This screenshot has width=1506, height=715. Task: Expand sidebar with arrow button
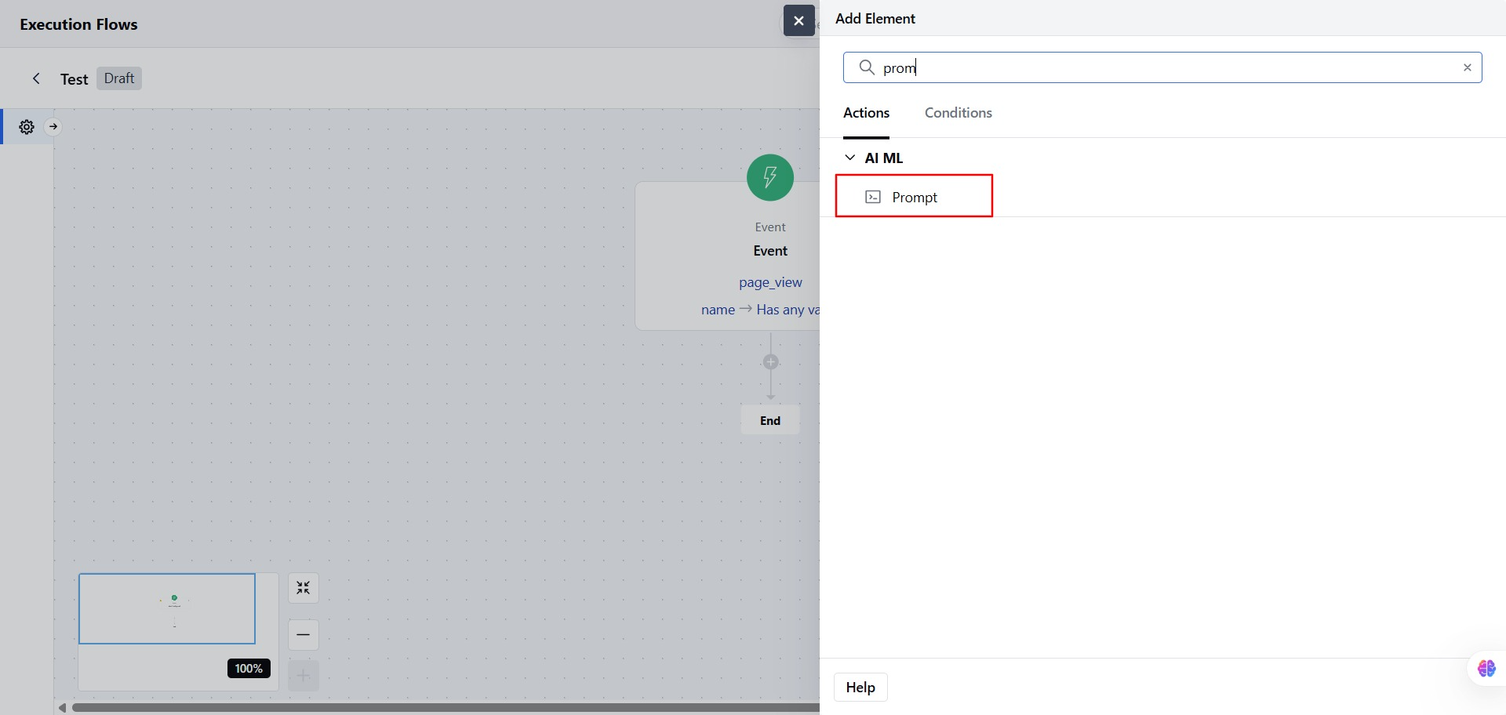pos(53,126)
